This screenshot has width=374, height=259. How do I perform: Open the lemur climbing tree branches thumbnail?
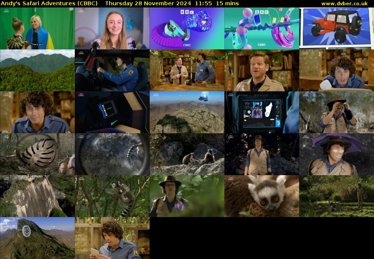pos(112,196)
